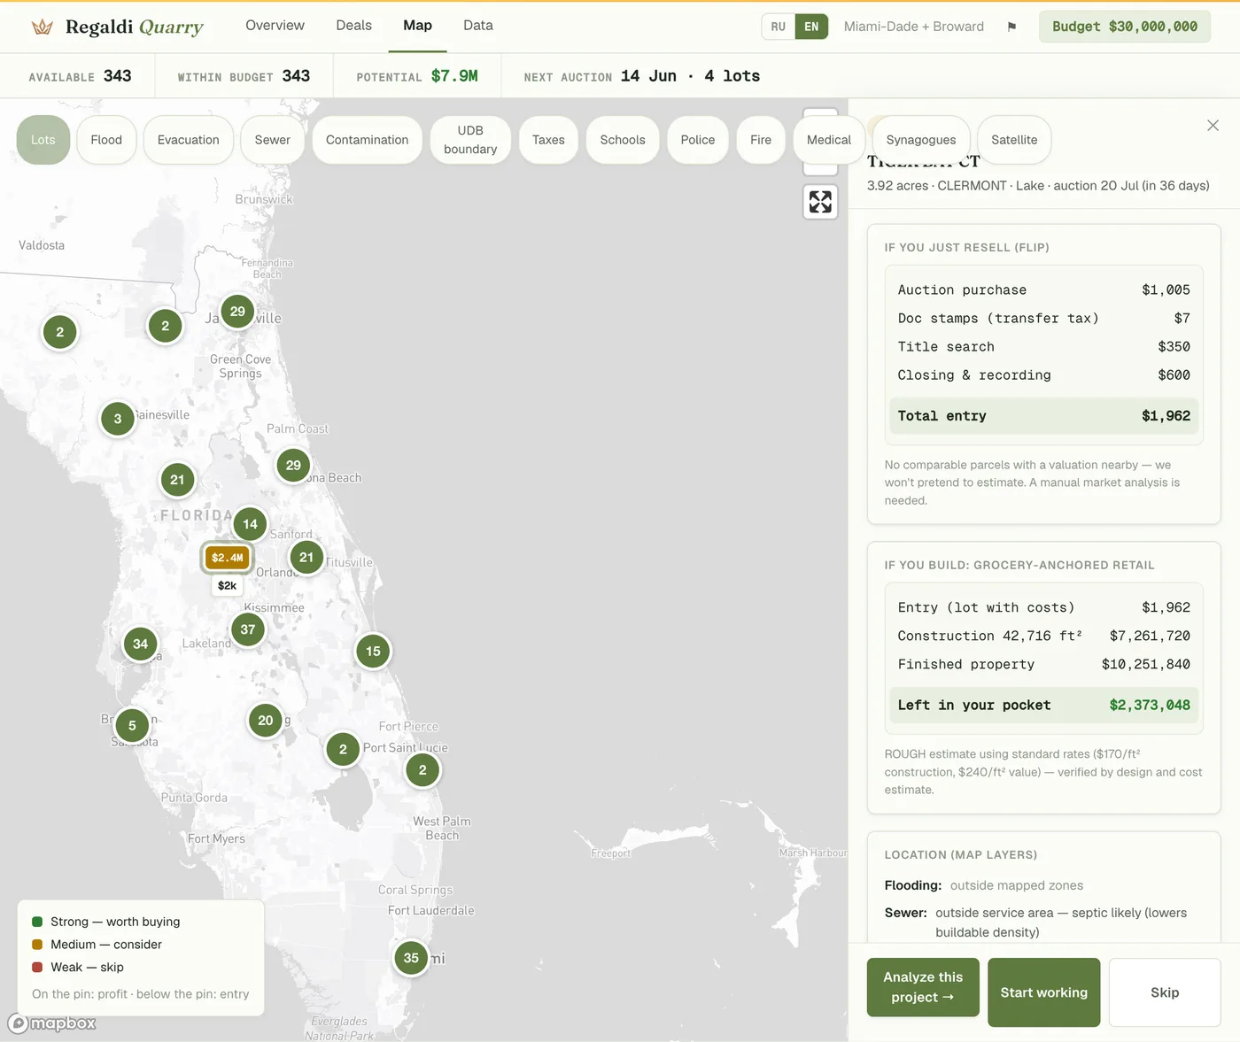
Task: Enable the Schools layer
Action: [x=623, y=140]
